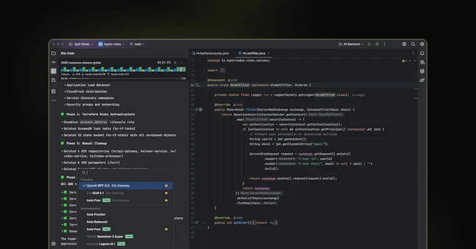Click 'Application Load Balancer' bullet text

(88, 85)
